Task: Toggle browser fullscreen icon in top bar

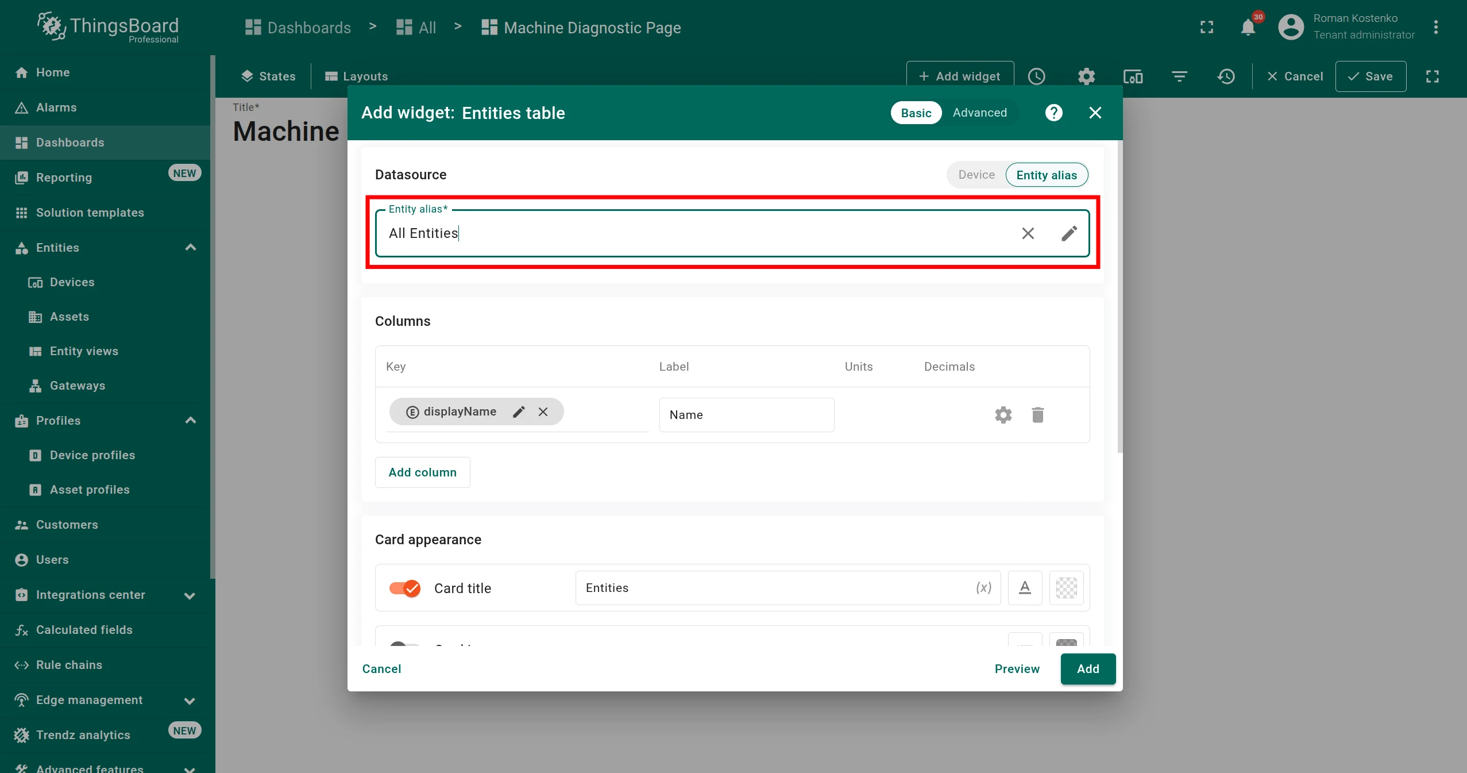Action: pyautogui.click(x=1207, y=27)
